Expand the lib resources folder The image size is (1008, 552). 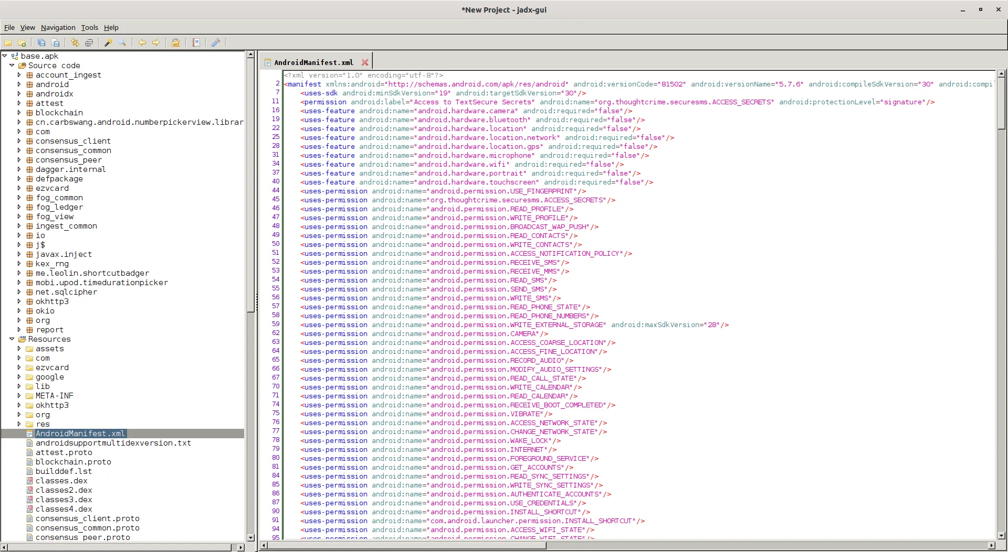tap(19, 386)
